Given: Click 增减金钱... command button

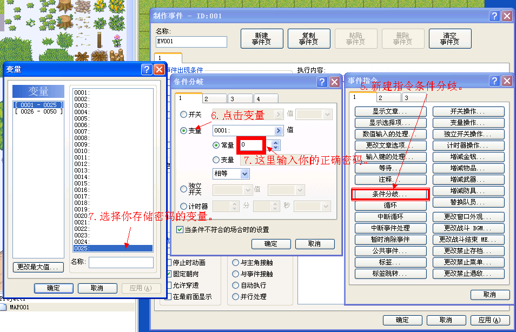Looking at the screenshot, I should point(468,157).
